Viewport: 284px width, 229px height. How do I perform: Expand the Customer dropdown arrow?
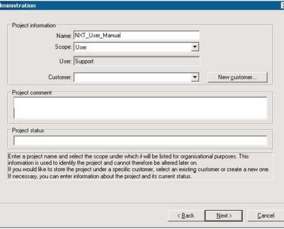[x=194, y=77]
